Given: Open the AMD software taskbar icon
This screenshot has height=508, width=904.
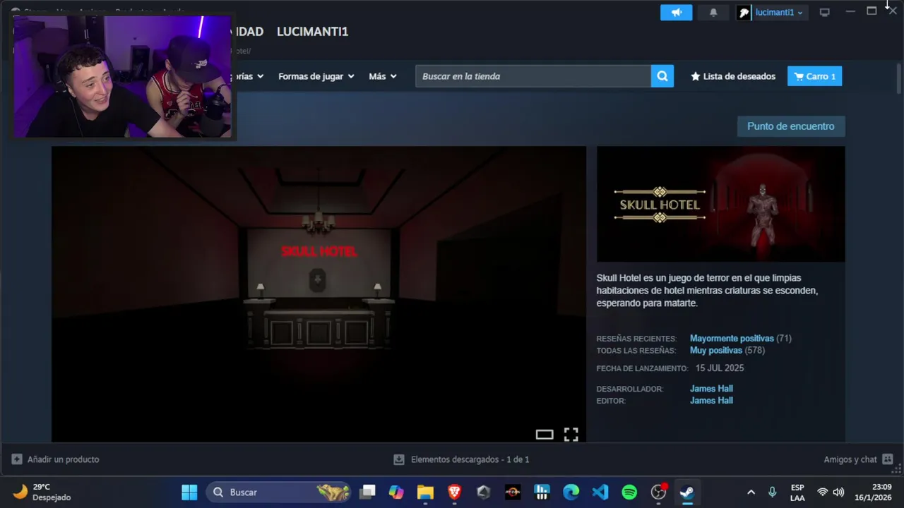Looking at the screenshot, I should click(x=513, y=492).
